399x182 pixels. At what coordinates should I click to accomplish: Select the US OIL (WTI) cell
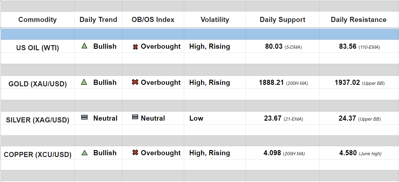[x=37, y=48]
